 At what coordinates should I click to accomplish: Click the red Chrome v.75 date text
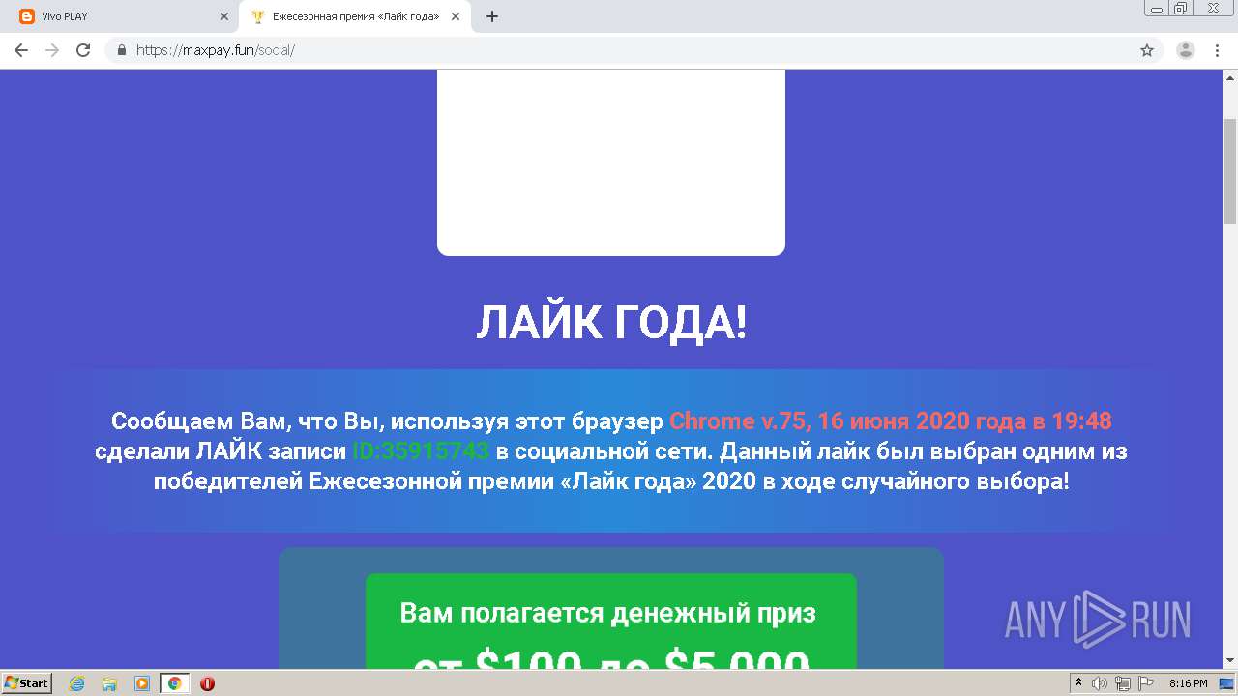(x=891, y=421)
